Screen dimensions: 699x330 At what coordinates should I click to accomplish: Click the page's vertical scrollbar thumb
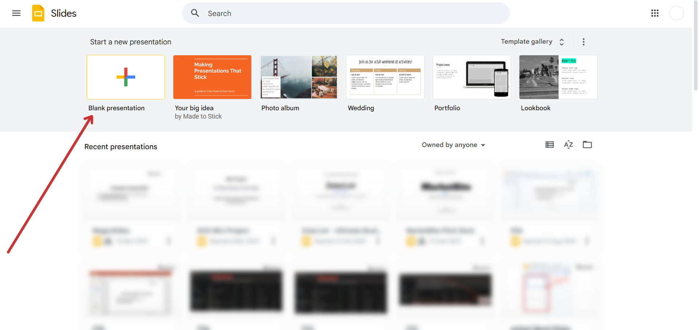[x=696, y=45]
